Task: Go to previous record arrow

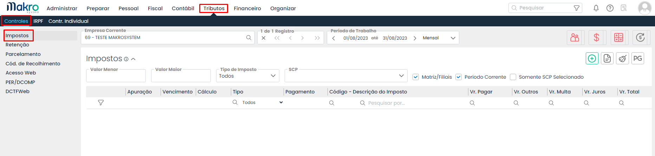Action: click(290, 38)
